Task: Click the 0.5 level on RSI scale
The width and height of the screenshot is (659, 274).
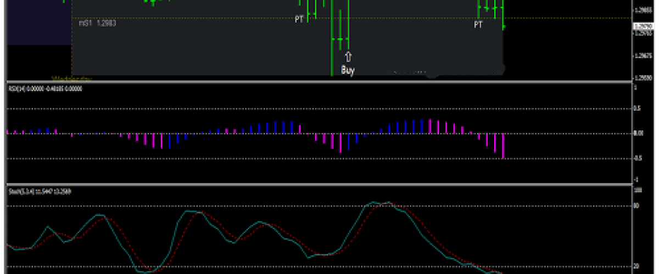Action: [637, 109]
